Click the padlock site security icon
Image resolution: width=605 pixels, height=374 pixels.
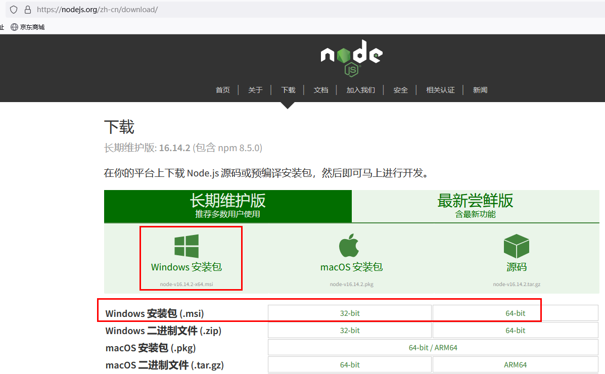pyautogui.click(x=27, y=10)
